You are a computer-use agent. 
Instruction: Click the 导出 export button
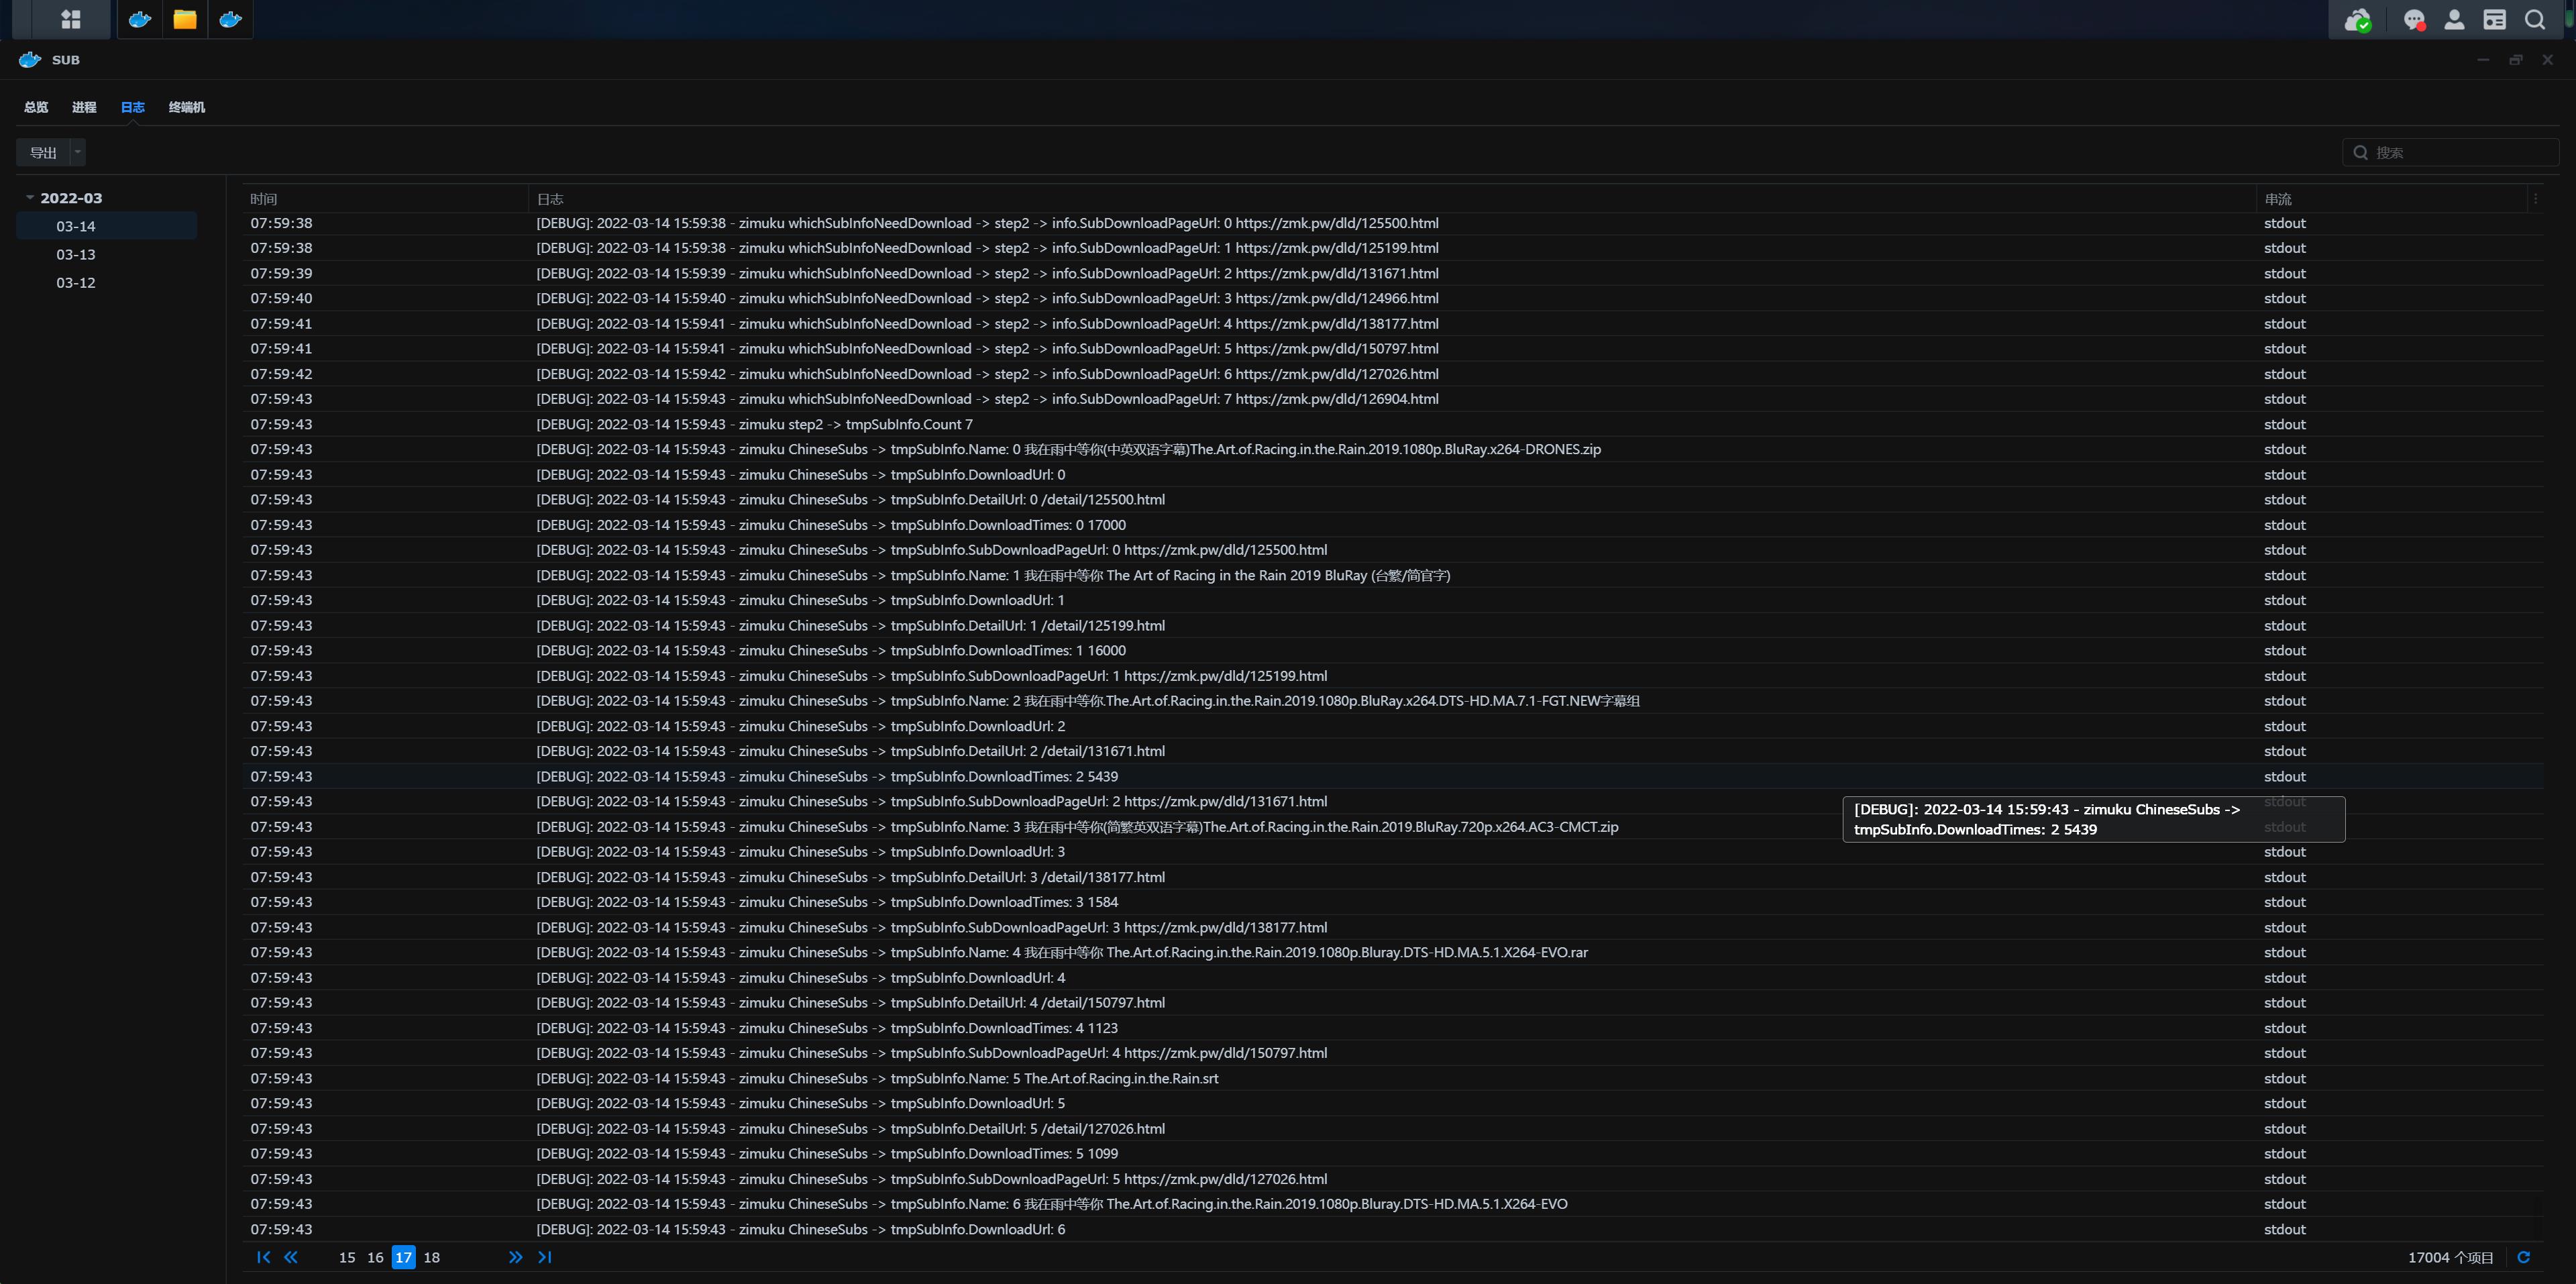pos(43,152)
